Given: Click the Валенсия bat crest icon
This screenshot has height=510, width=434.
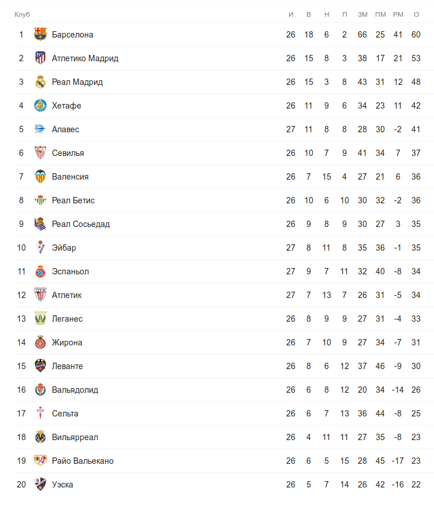Looking at the screenshot, I should 40,177.
